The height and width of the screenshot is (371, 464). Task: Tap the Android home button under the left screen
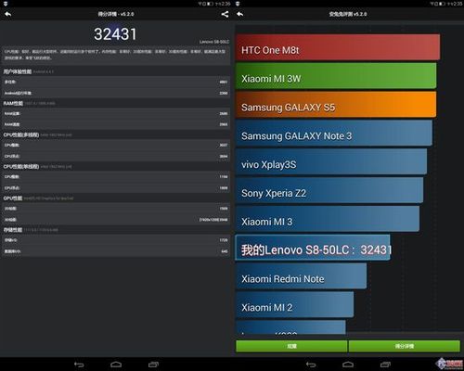point(116,365)
